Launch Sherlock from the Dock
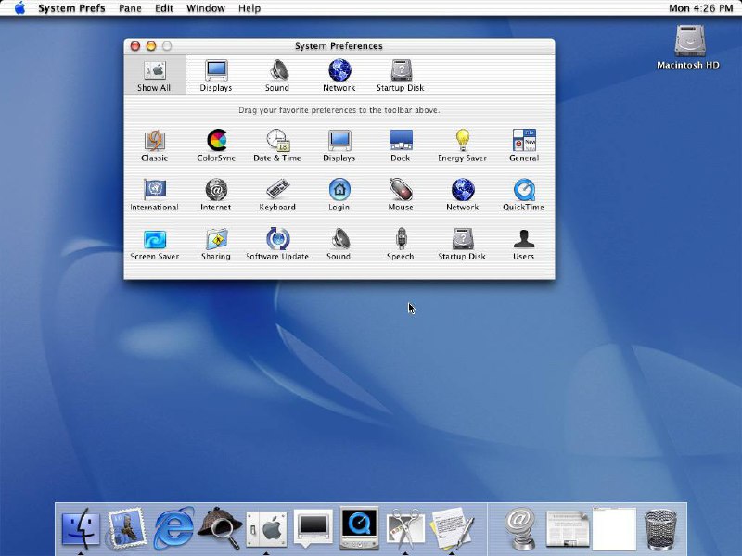 point(220,528)
